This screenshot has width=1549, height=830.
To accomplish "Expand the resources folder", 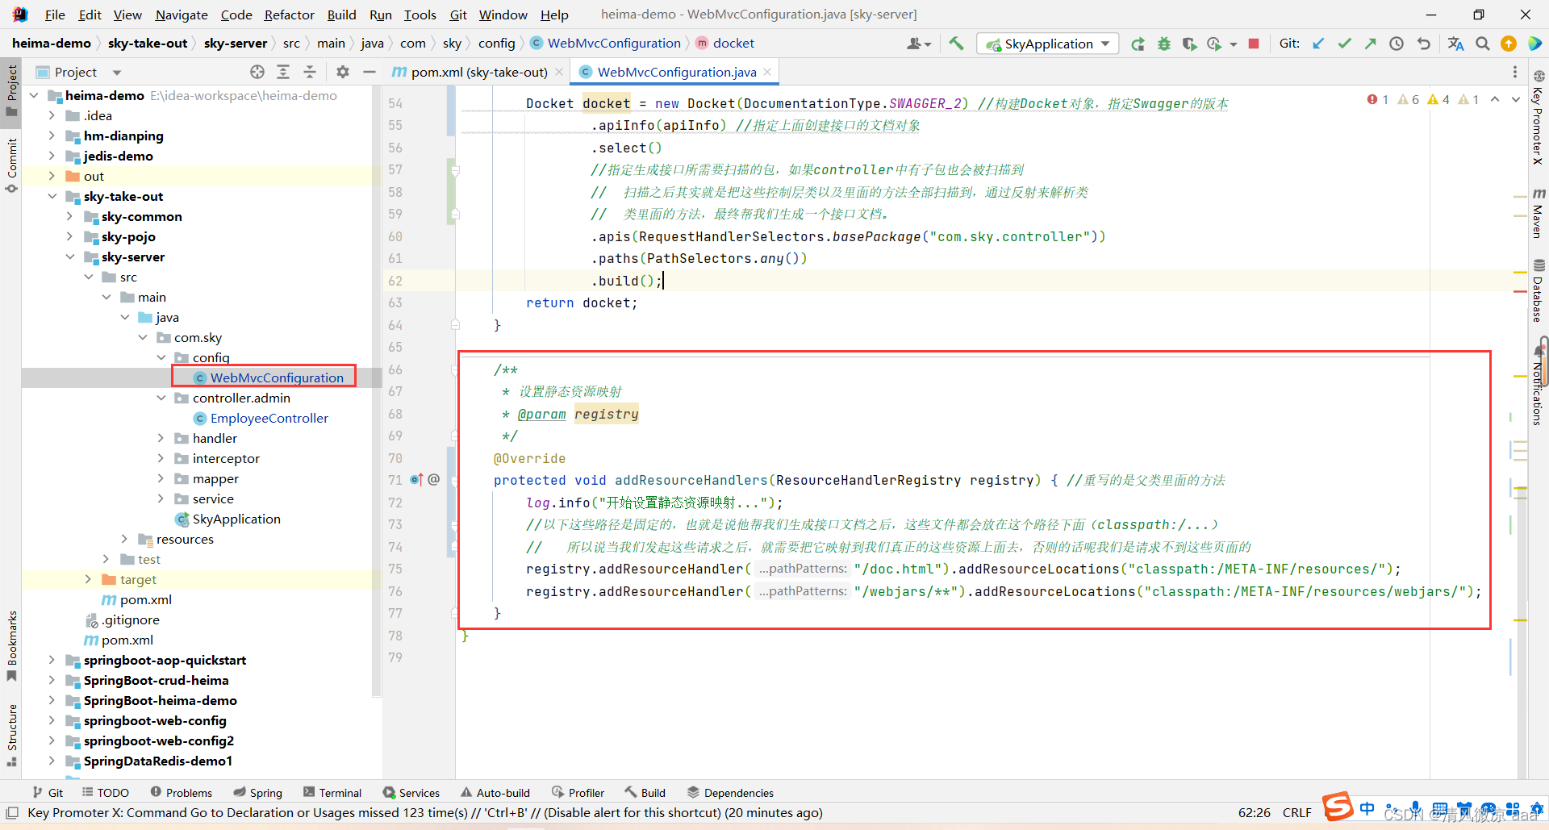I will tap(124, 539).
